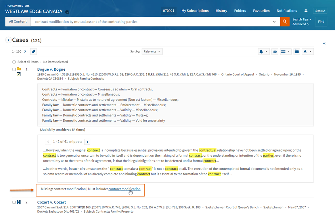
Task: Open the History menu
Action: click(x=221, y=11)
